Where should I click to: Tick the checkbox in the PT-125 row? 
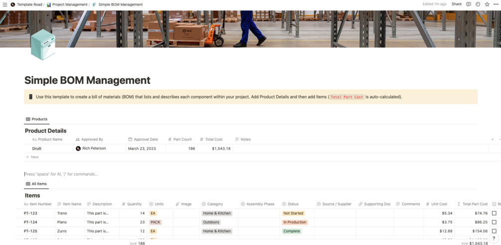[495, 231]
